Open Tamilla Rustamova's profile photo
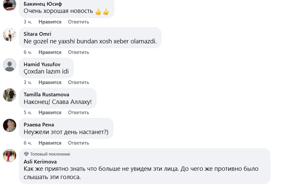 (x=10, y=95)
